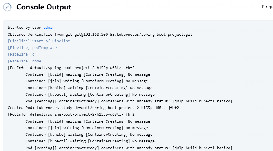The image size is (273, 151).
Task: Click the first Container jnlp waiting line
Action: click(x=87, y=81)
